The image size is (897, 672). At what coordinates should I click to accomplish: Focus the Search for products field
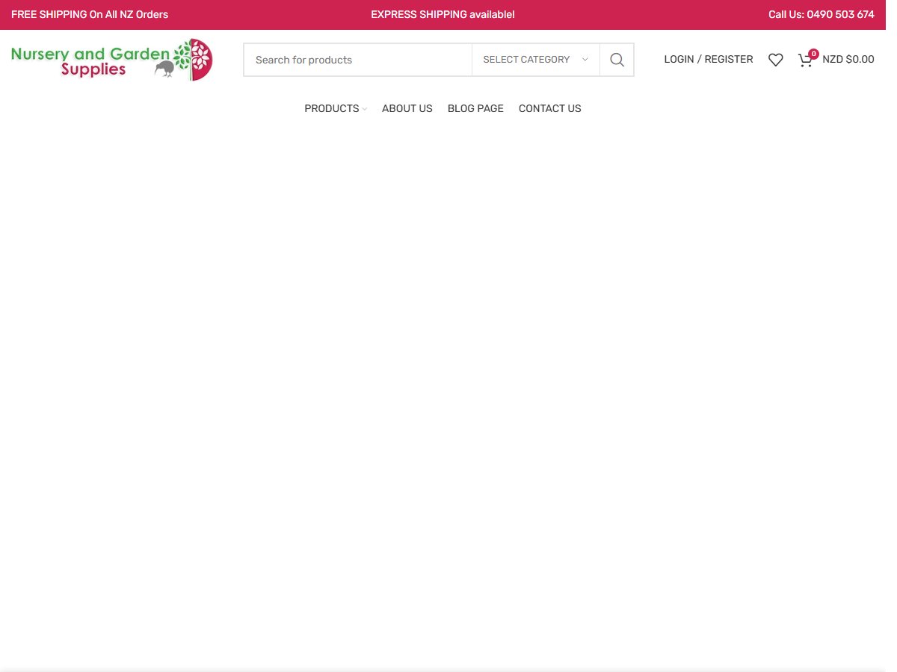pos(358,60)
